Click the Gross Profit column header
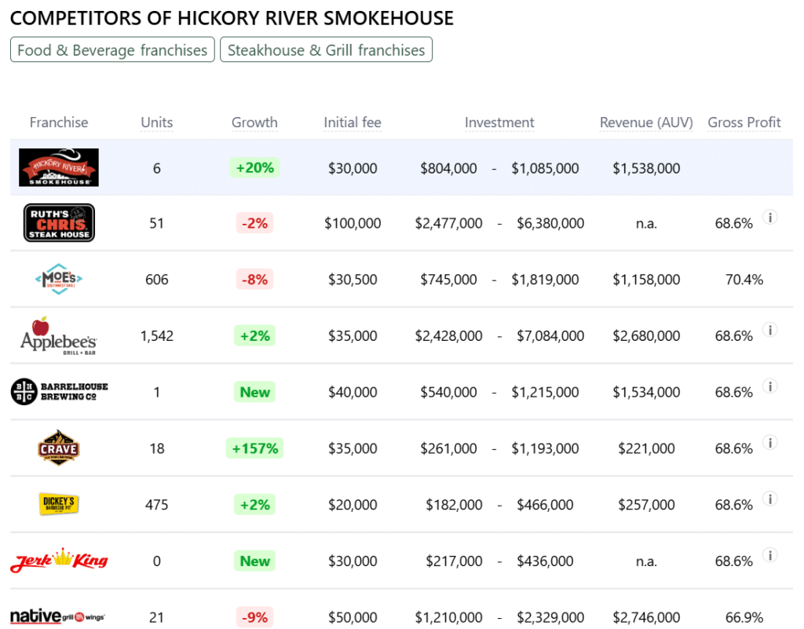The image size is (804, 629). [x=744, y=123]
